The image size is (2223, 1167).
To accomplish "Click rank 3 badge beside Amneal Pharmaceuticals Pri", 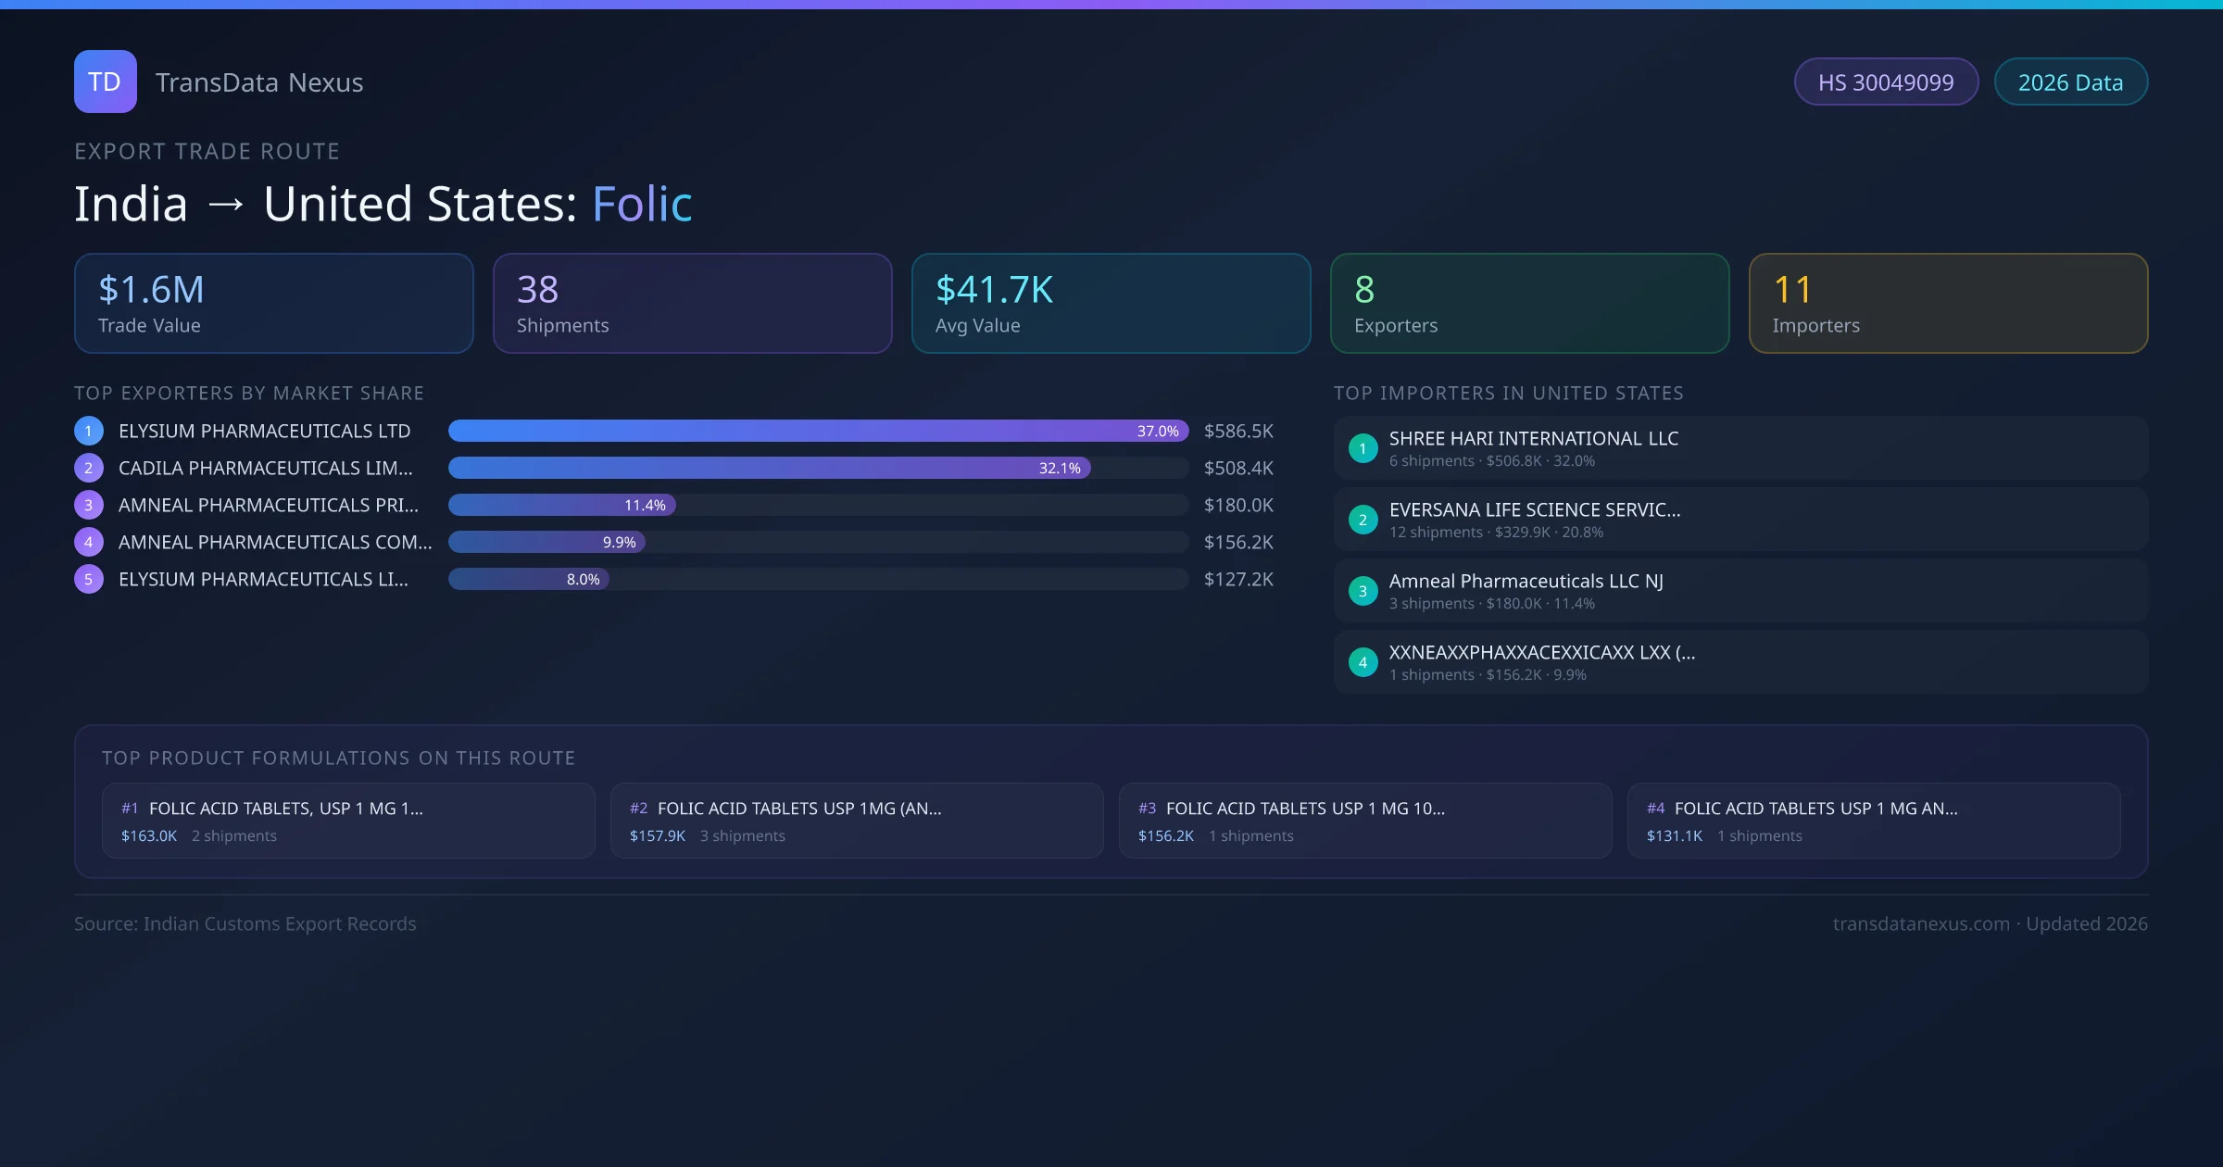I will 89,505.
